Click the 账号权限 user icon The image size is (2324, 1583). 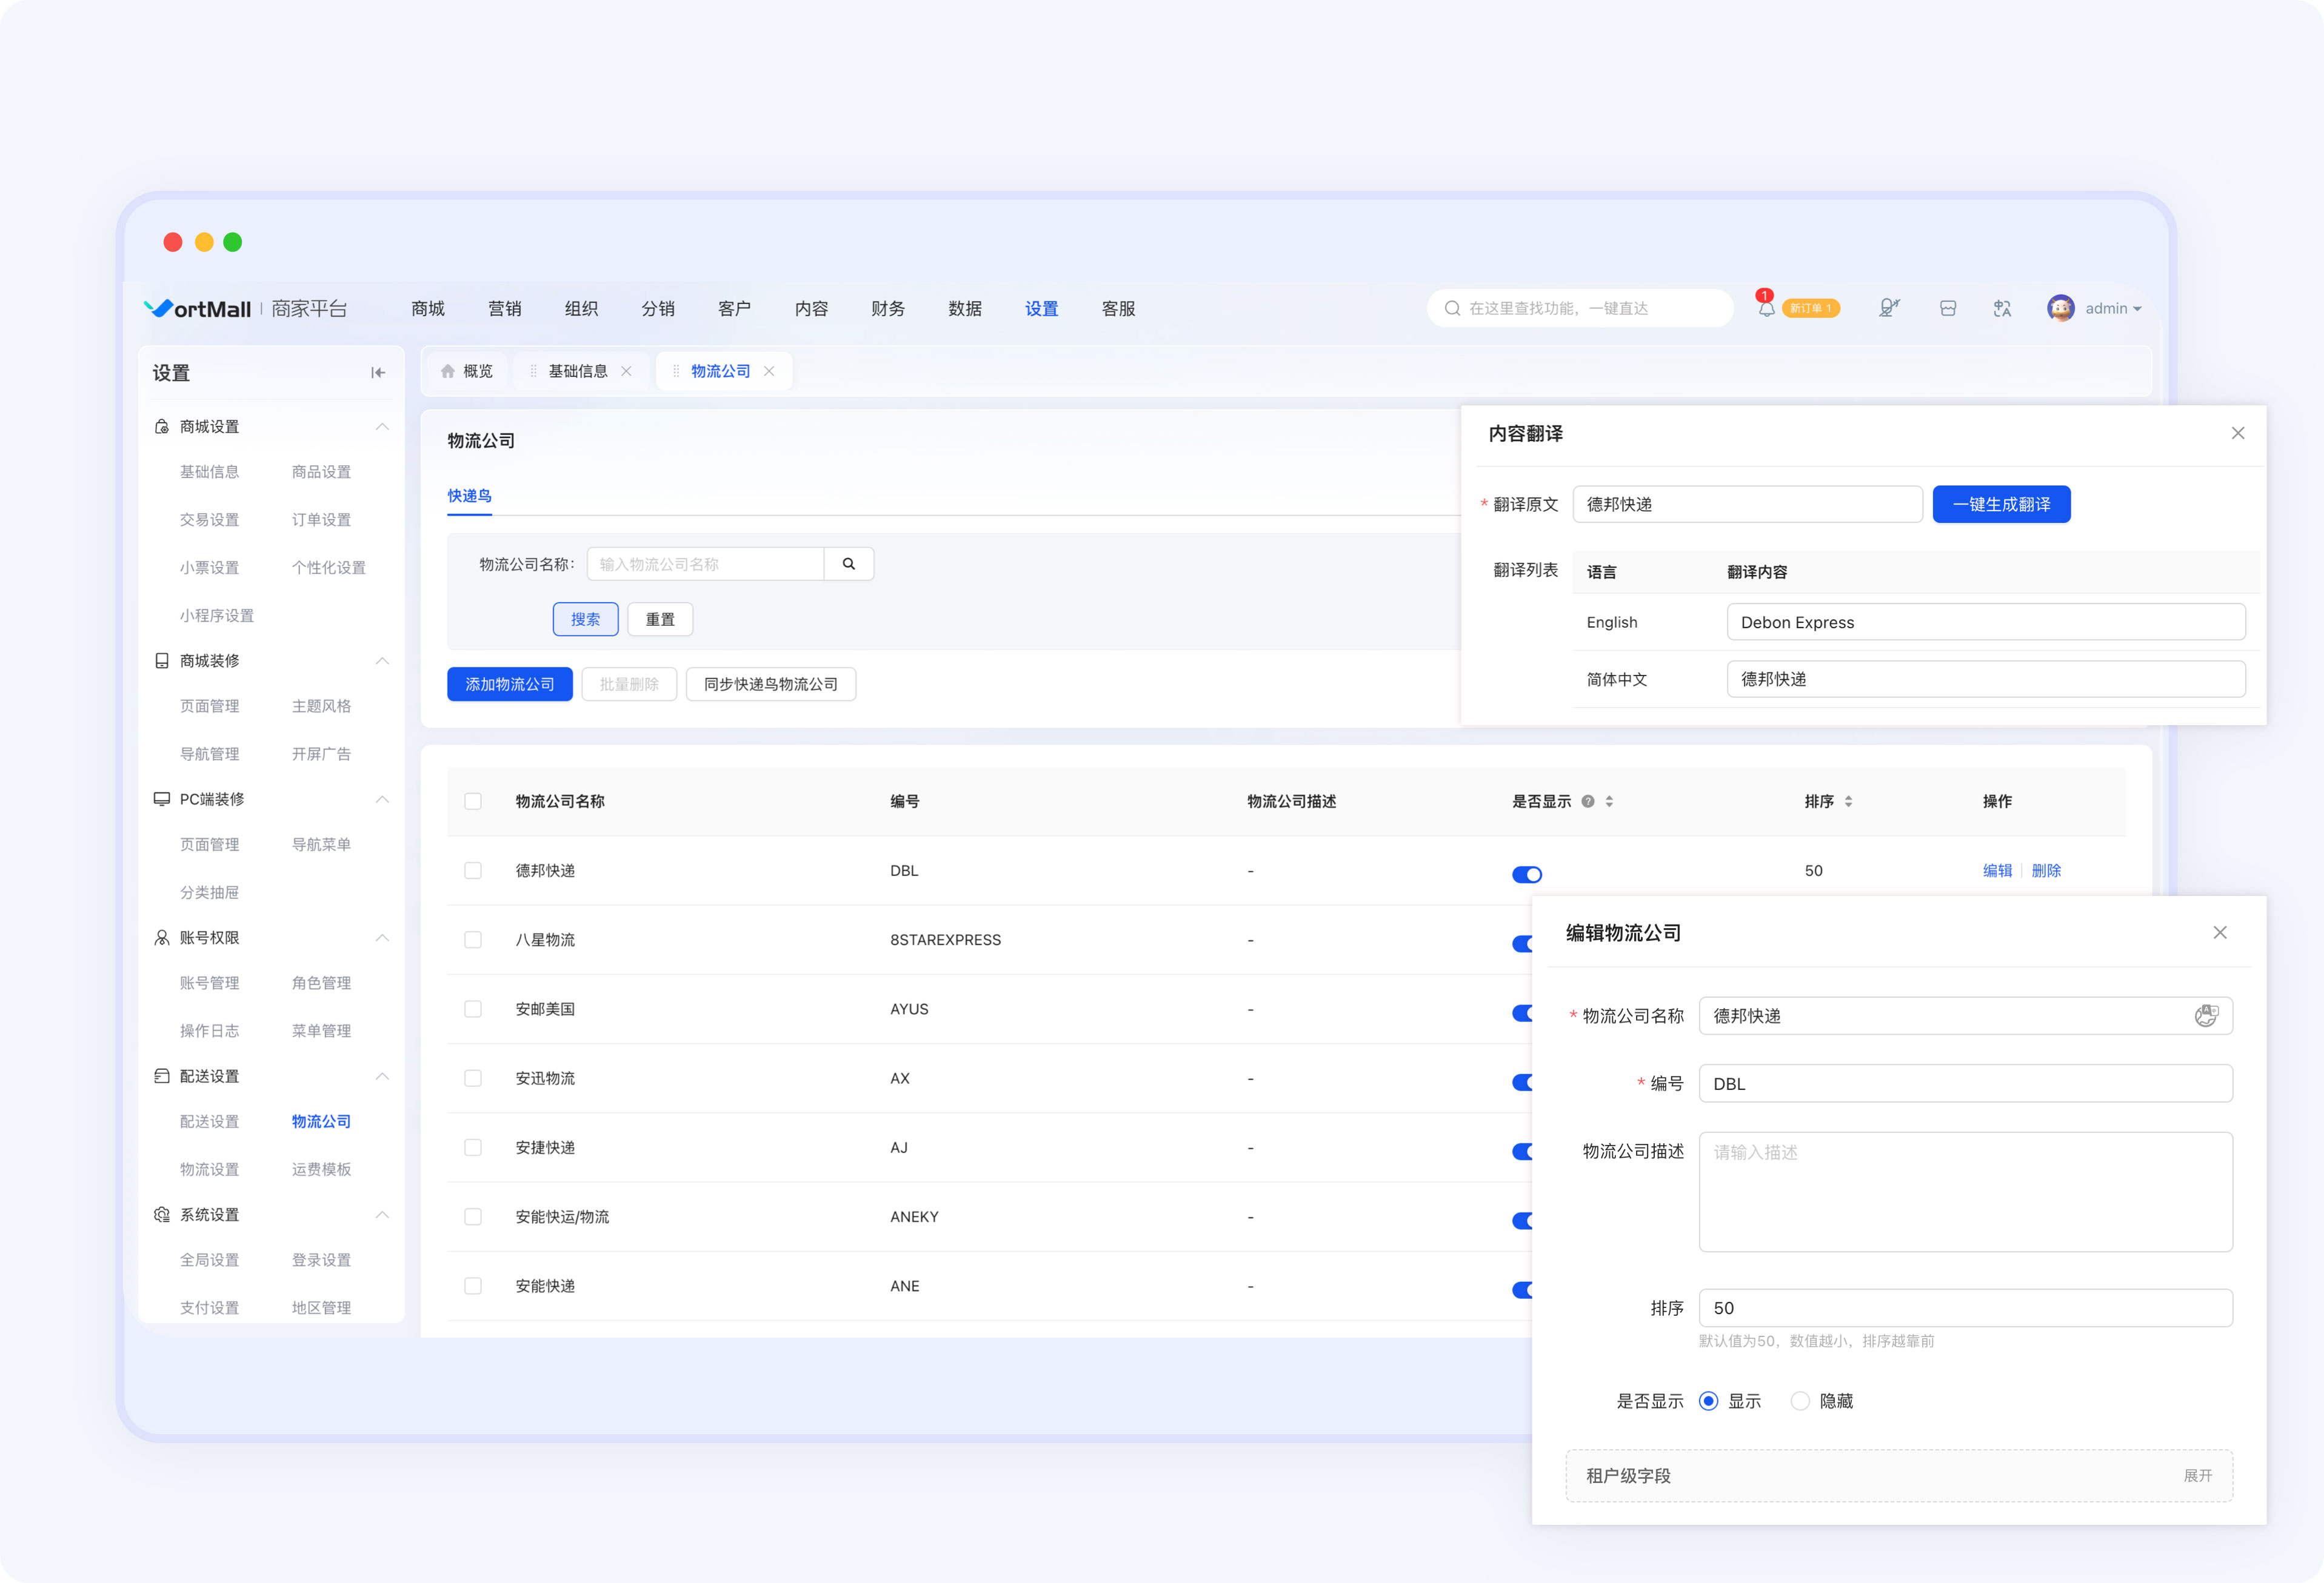[x=162, y=937]
